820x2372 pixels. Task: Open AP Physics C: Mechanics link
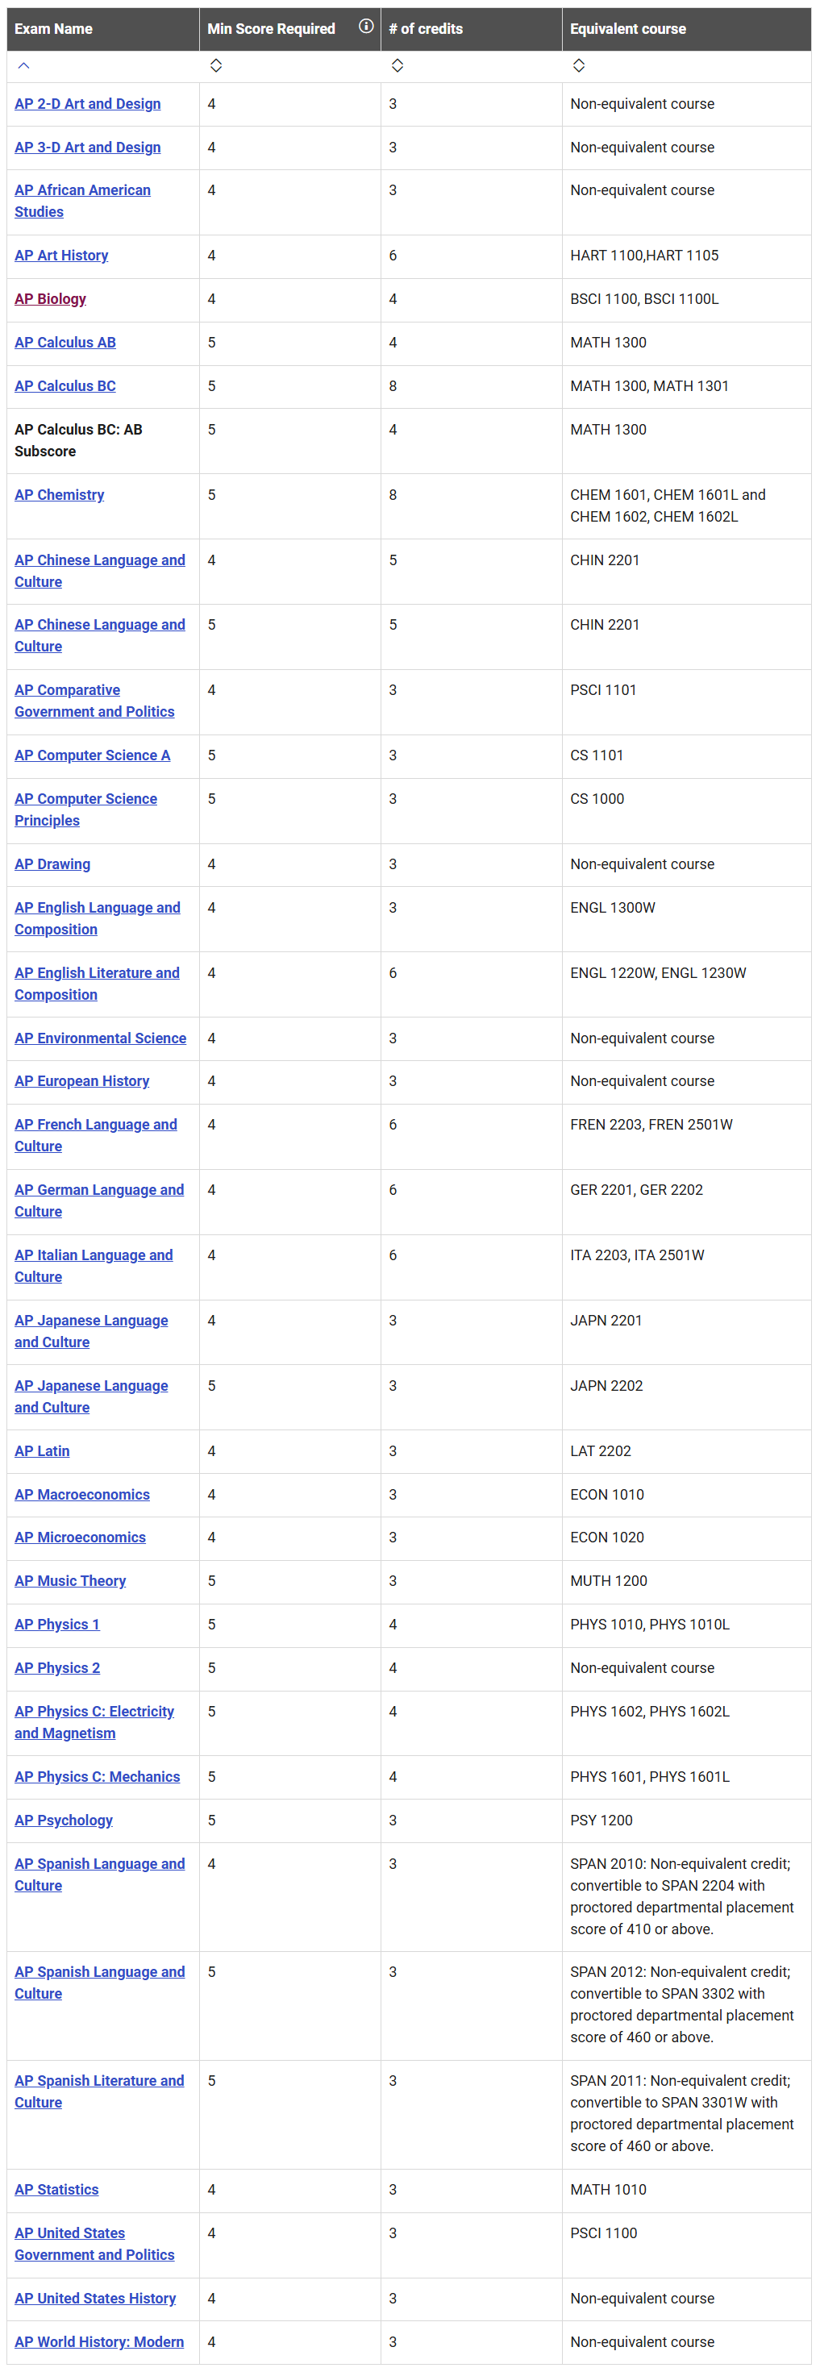coord(98,1777)
